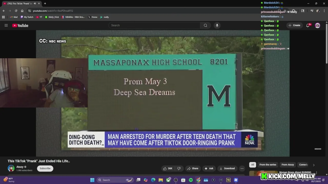Click the Windows taskbar Search box
The height and width of the screenshot is (184, 328).
coord(115,180)
